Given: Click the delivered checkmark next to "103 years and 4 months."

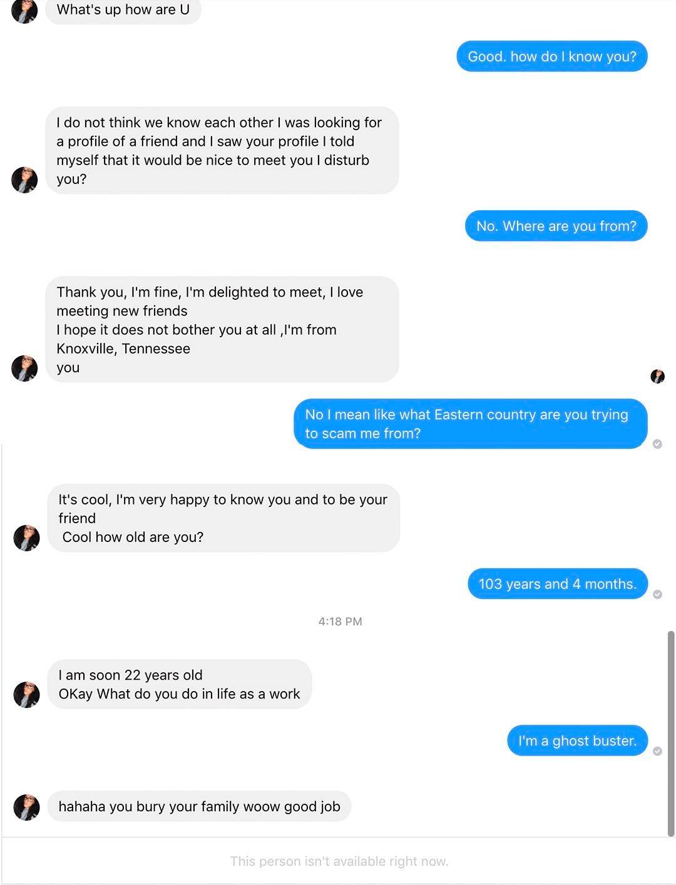Looking at the screenshot, I should click(657, 594).
